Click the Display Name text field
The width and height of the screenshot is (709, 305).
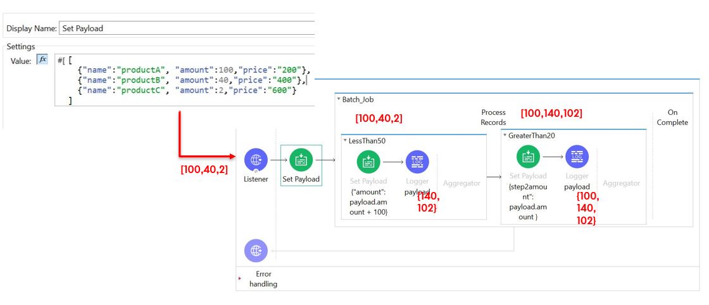pyautogui.click(x=185, y=28)
